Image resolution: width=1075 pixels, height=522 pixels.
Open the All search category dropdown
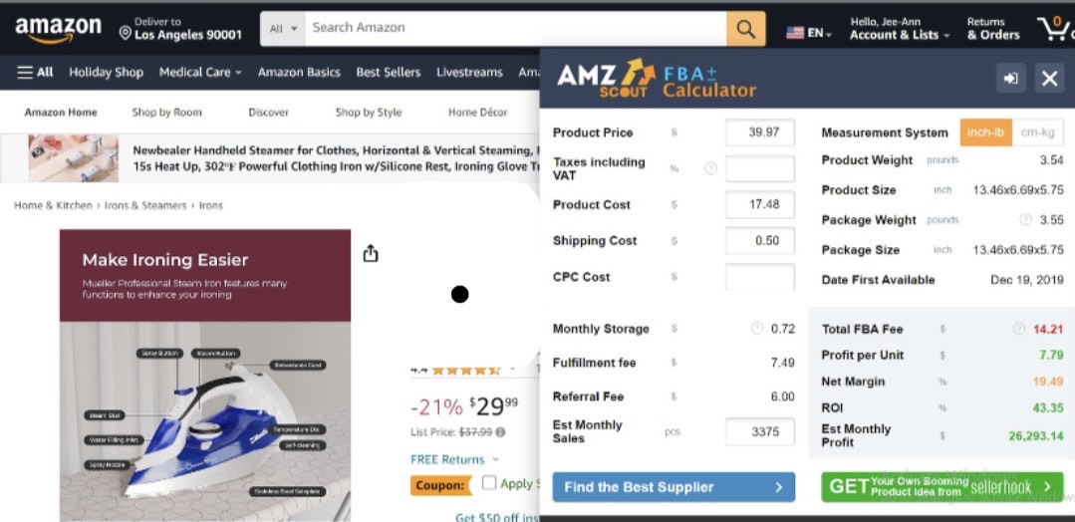point(283,29)
